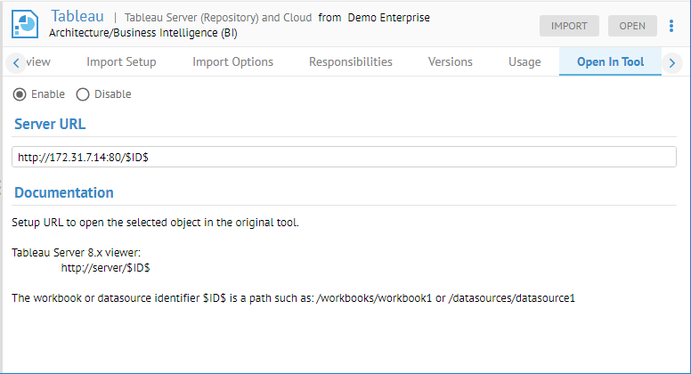Viewport: 691px width, 374px height.
Task: Collapse the Documentation section heading
Action: pos(63,192)
